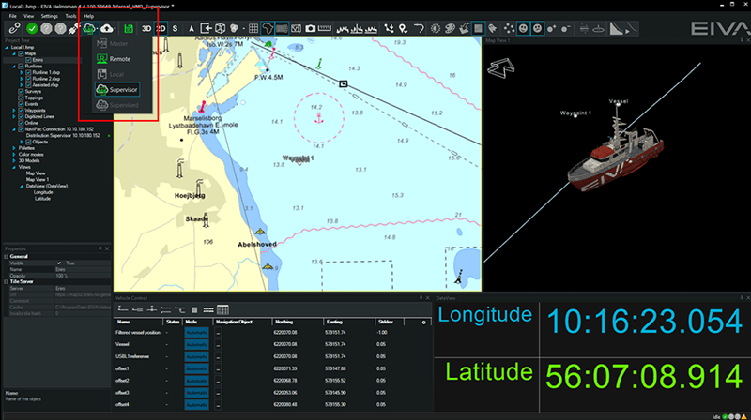The width and height of the screenshot is (751, 420).
Task: Click the link chain icon in toolbar
Action: click(13, 29)
